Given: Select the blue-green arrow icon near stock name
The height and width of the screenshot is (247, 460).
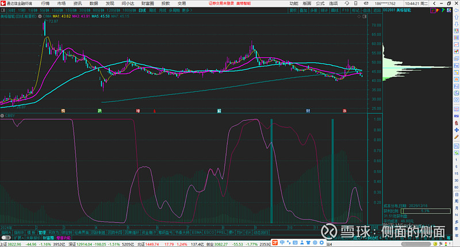Looking at the screenshot, I should point(443,10).
